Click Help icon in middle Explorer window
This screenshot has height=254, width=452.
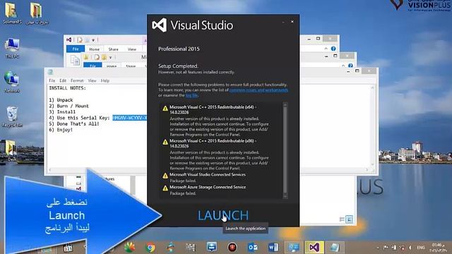[x=350, y=66]
